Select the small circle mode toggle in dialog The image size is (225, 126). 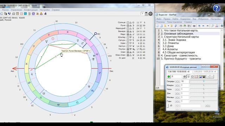(x=188, y=77)
